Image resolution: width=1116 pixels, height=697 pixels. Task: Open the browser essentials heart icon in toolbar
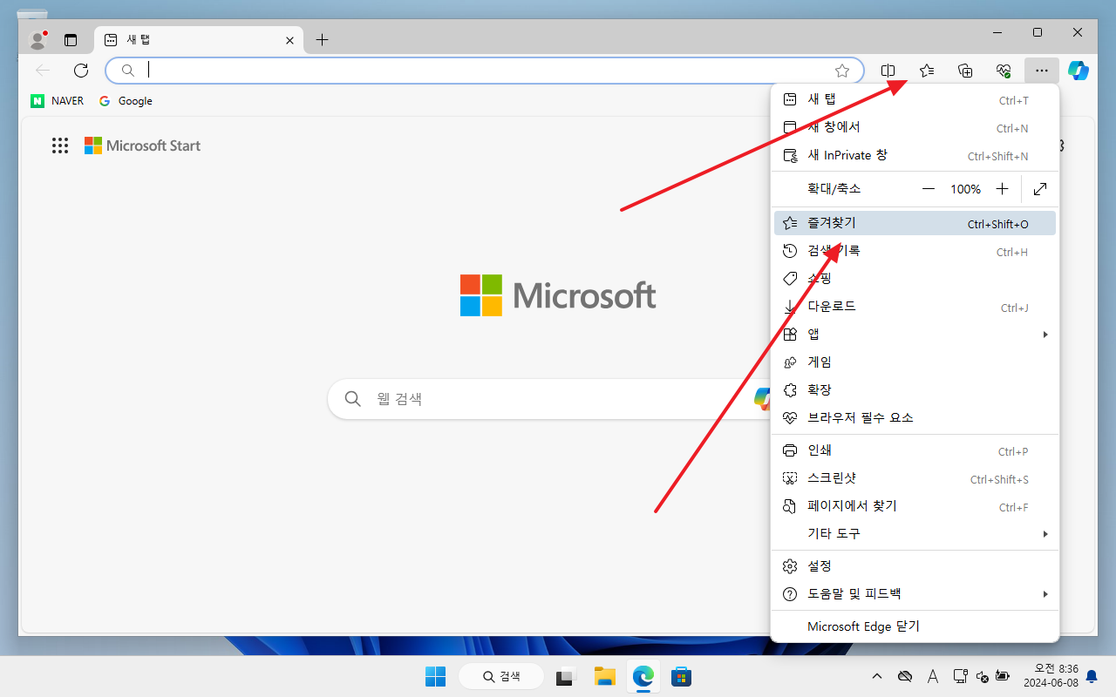[1004, 71]
